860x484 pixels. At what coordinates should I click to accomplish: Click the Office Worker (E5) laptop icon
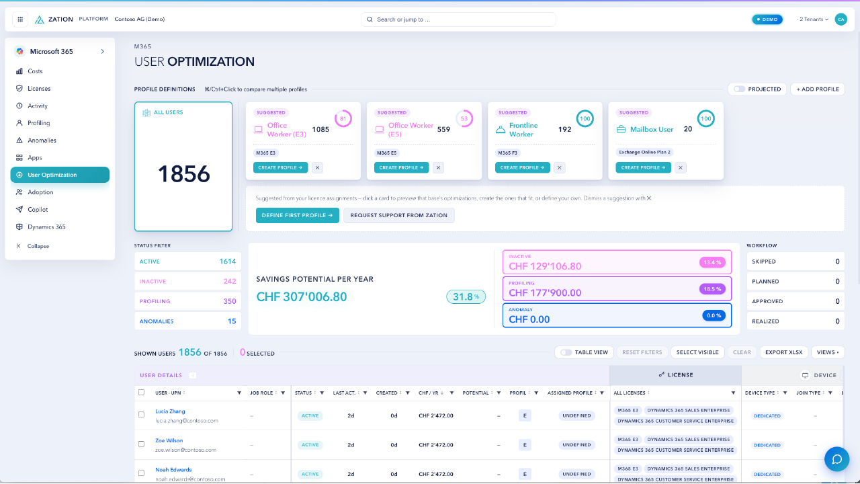tap(380, 130)
